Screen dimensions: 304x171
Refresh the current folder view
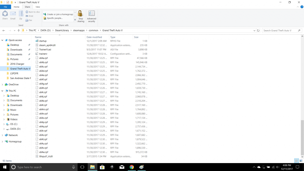coord(258,30)
